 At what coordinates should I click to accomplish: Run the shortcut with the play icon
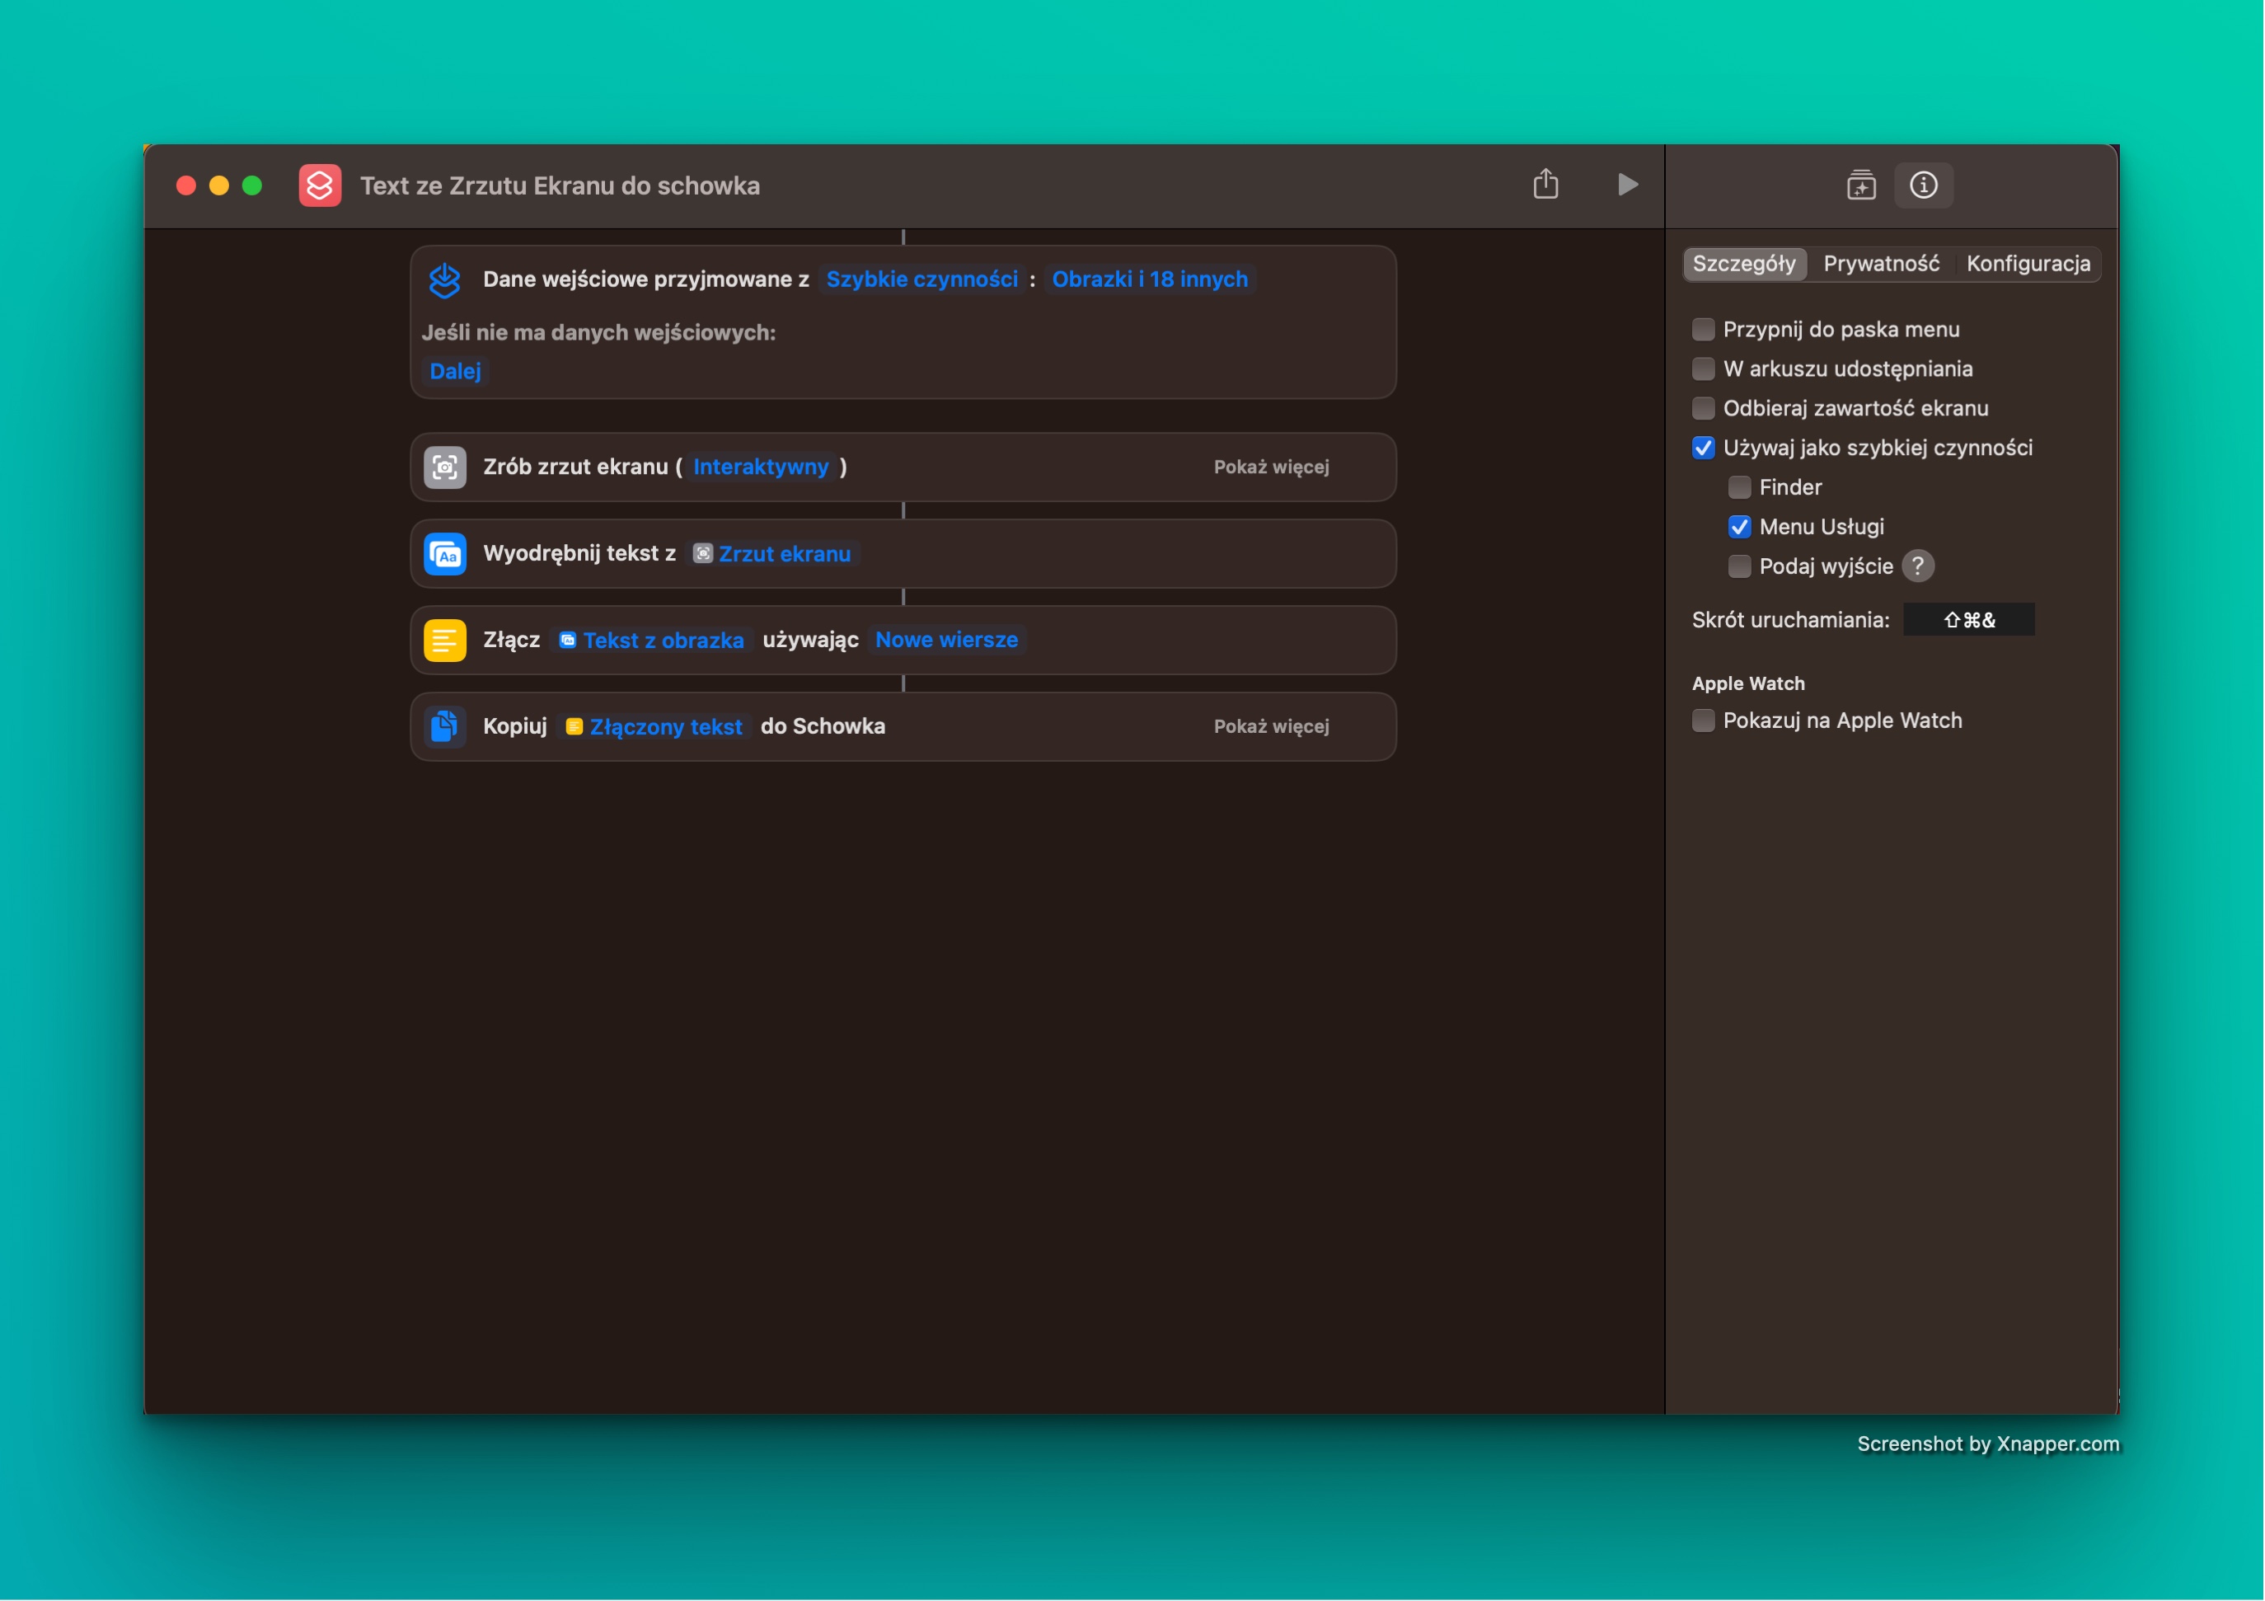click(x=1627, y=185)
